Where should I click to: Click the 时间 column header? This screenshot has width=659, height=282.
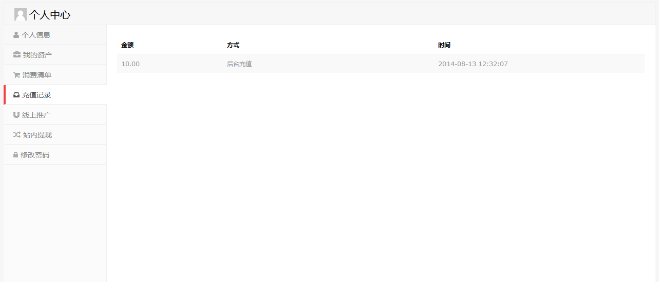pos(444,45)
